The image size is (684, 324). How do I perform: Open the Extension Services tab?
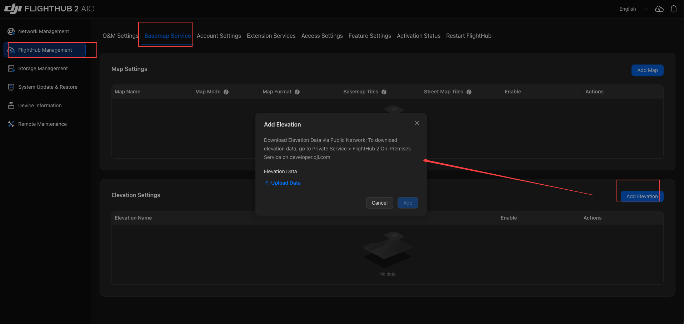tap(271, 36)
